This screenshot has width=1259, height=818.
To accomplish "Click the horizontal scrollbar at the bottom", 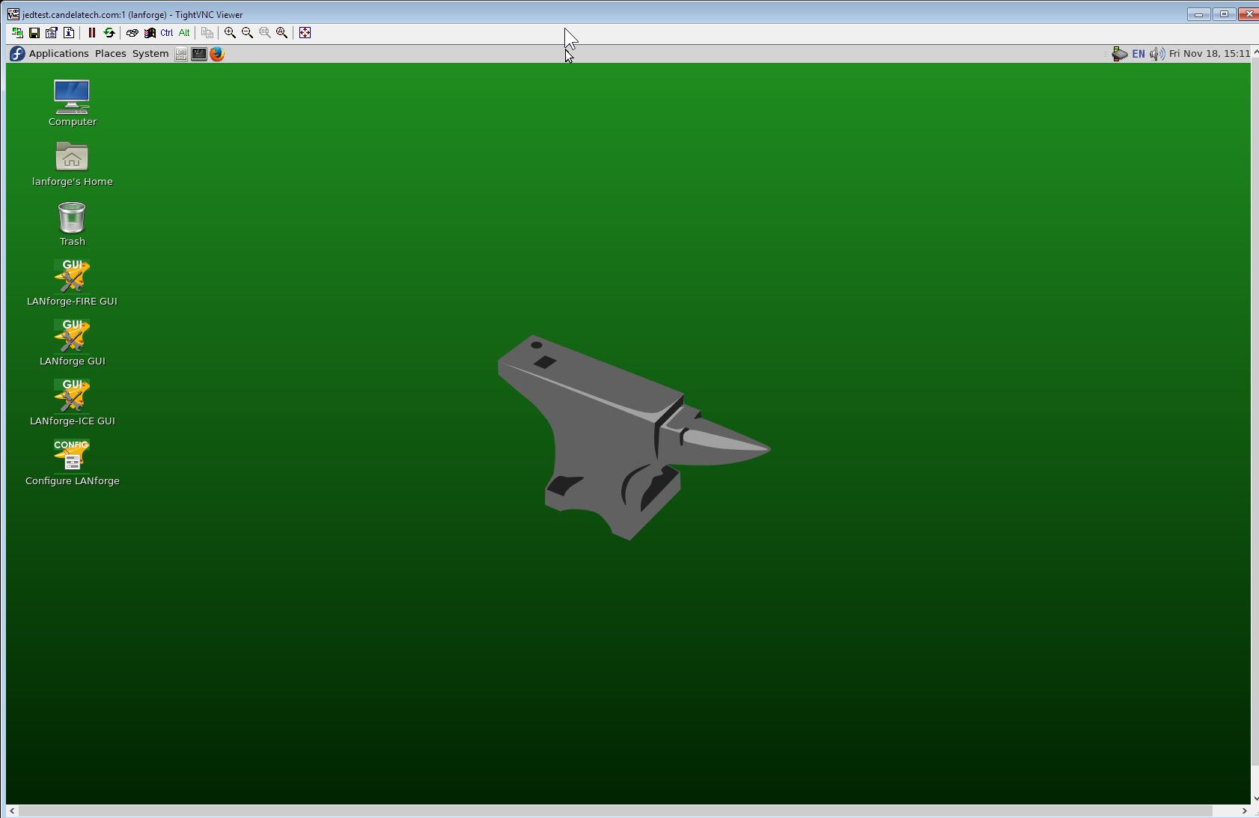I will tap(614, 811).
